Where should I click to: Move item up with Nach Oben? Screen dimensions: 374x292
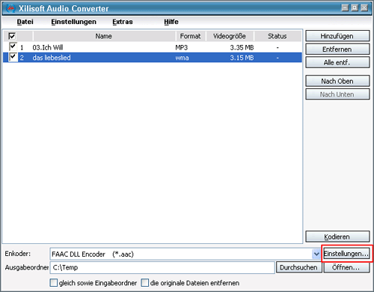click(x=337, y=81)
